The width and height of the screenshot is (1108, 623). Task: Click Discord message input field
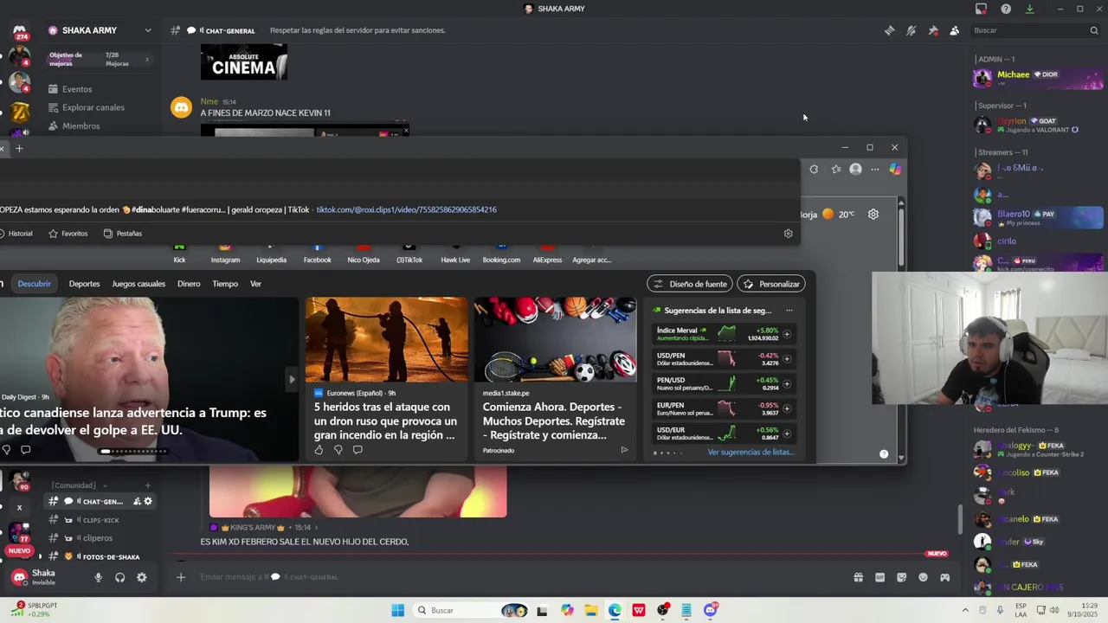click(x=519, y=577)
